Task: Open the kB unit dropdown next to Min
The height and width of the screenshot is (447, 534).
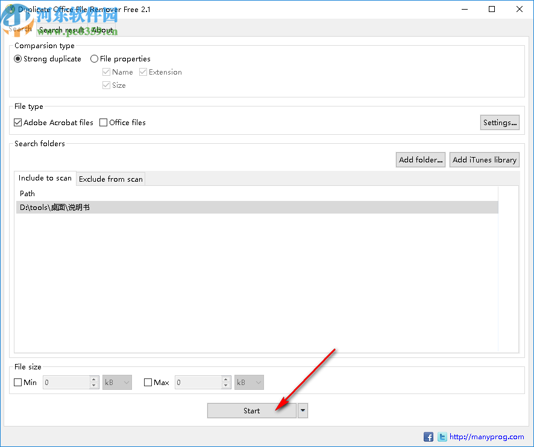Action: pos(117,382)
